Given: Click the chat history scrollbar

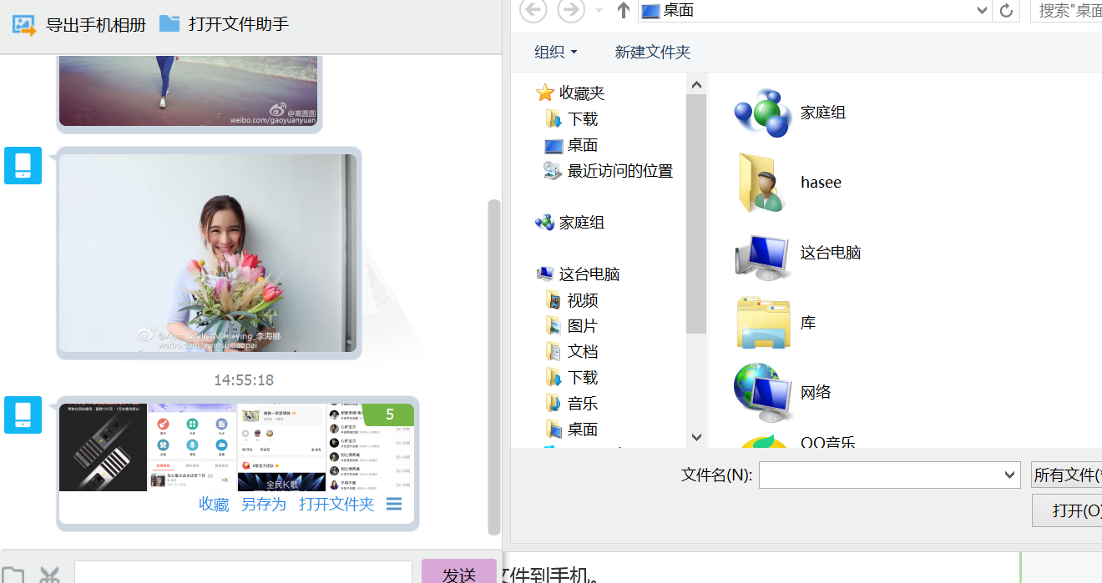Looking at the screenshot, I should point(494,367).
